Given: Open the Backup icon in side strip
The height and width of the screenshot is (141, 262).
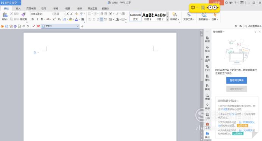Looking at the screenshot, I should (207, 135).
